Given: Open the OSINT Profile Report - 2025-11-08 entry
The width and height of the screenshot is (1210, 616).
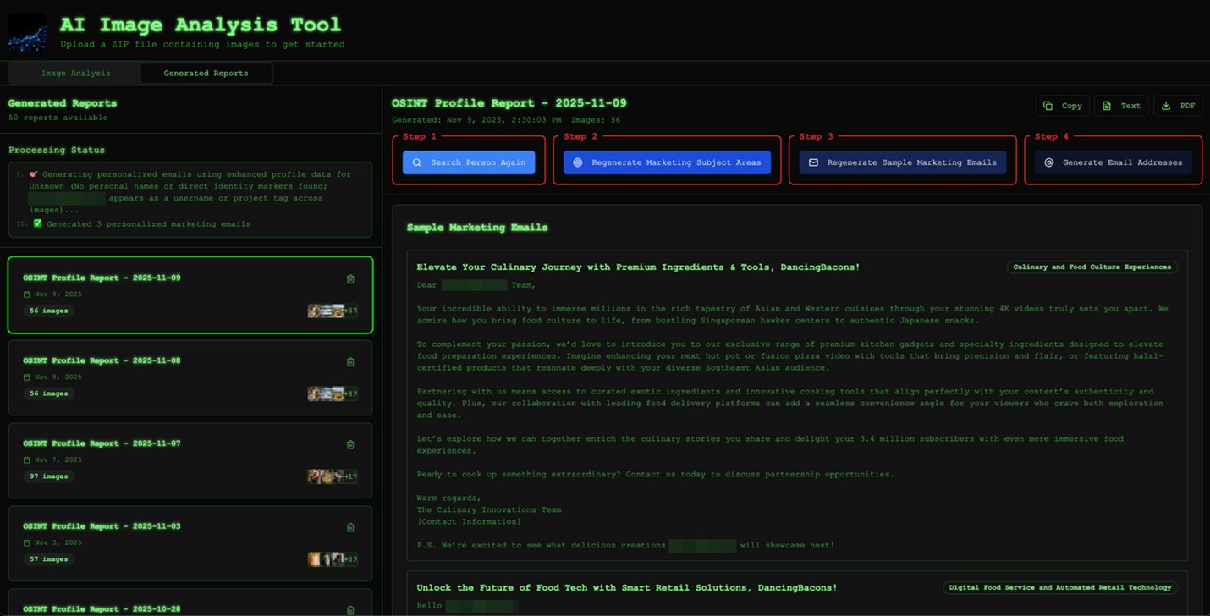Looking at the screenshot, I should pos(190,378).
